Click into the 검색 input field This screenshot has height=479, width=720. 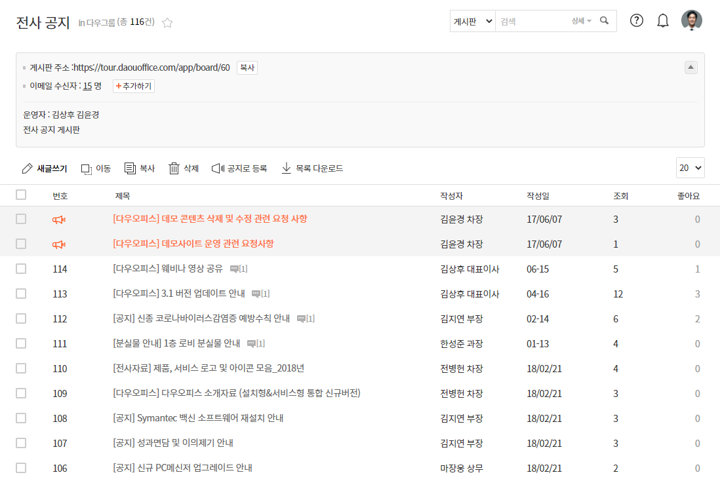(531, 21)
